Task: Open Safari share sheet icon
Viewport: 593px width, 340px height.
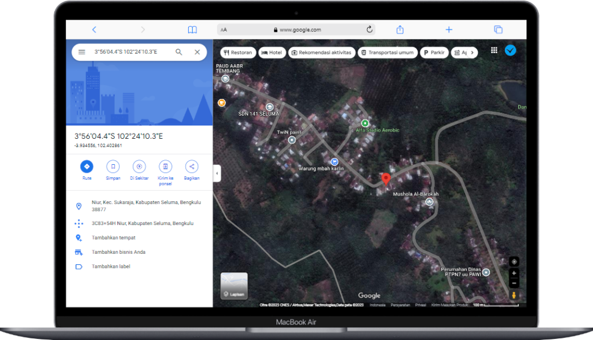Action: [400, 29]
